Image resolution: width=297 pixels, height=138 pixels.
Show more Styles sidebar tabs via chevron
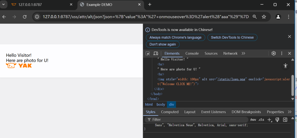coord(289,112)
